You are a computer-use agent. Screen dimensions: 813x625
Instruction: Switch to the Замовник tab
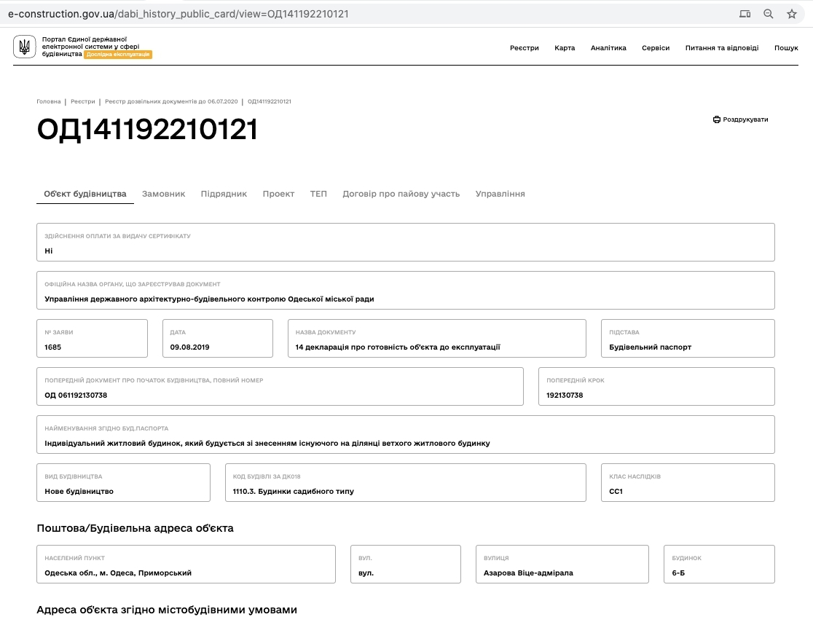point(163,194)
